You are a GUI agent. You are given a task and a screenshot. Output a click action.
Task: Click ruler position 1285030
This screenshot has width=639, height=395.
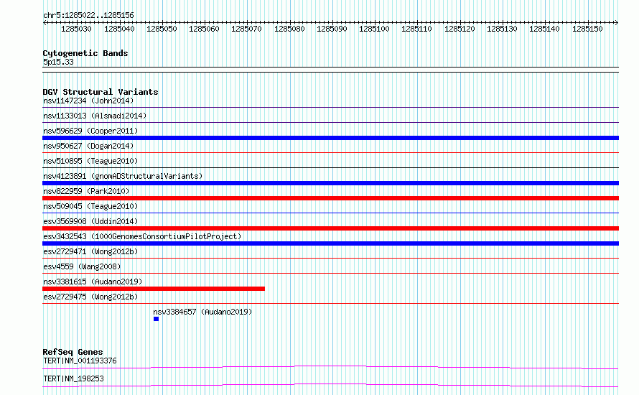[76, 29]
